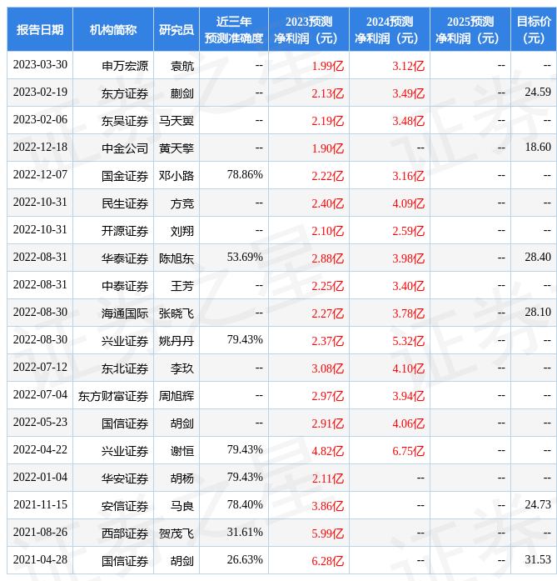Select institution 开源证券
The image size is (557, 581).
point(125,230)
